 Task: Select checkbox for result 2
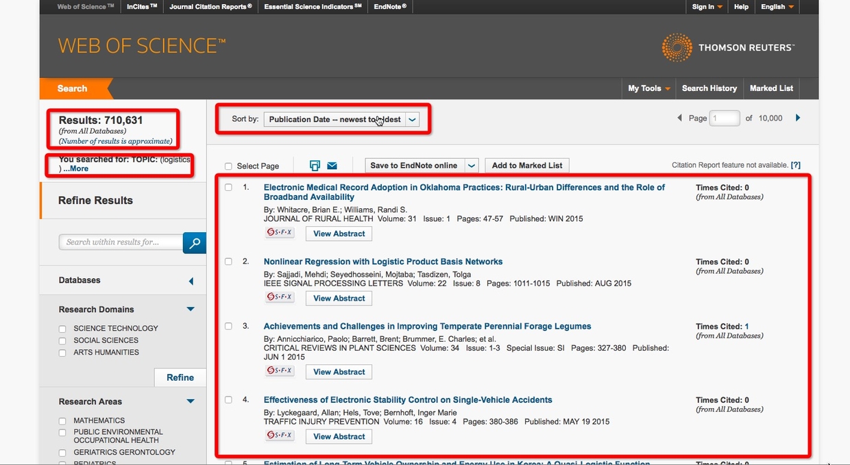tap(228, 262)
